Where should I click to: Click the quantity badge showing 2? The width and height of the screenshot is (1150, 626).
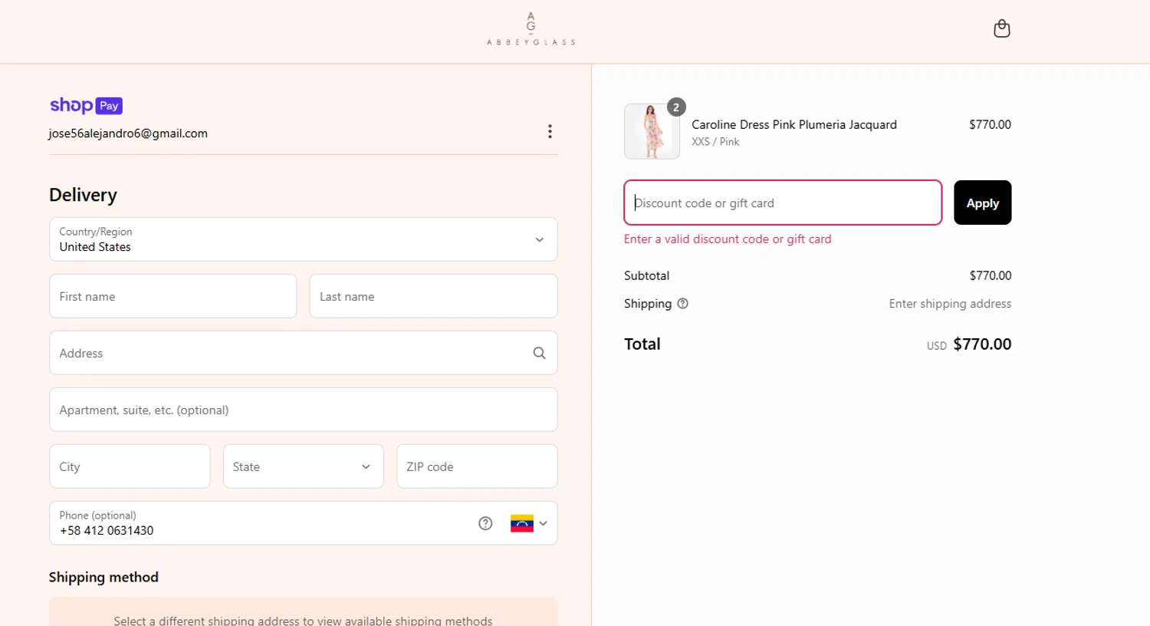tap(676, 107)
